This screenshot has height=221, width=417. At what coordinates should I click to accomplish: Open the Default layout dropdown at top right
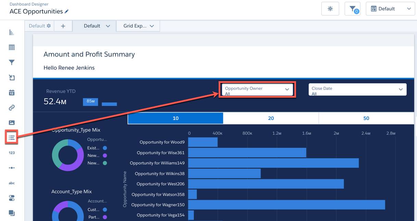click(391, 9)
